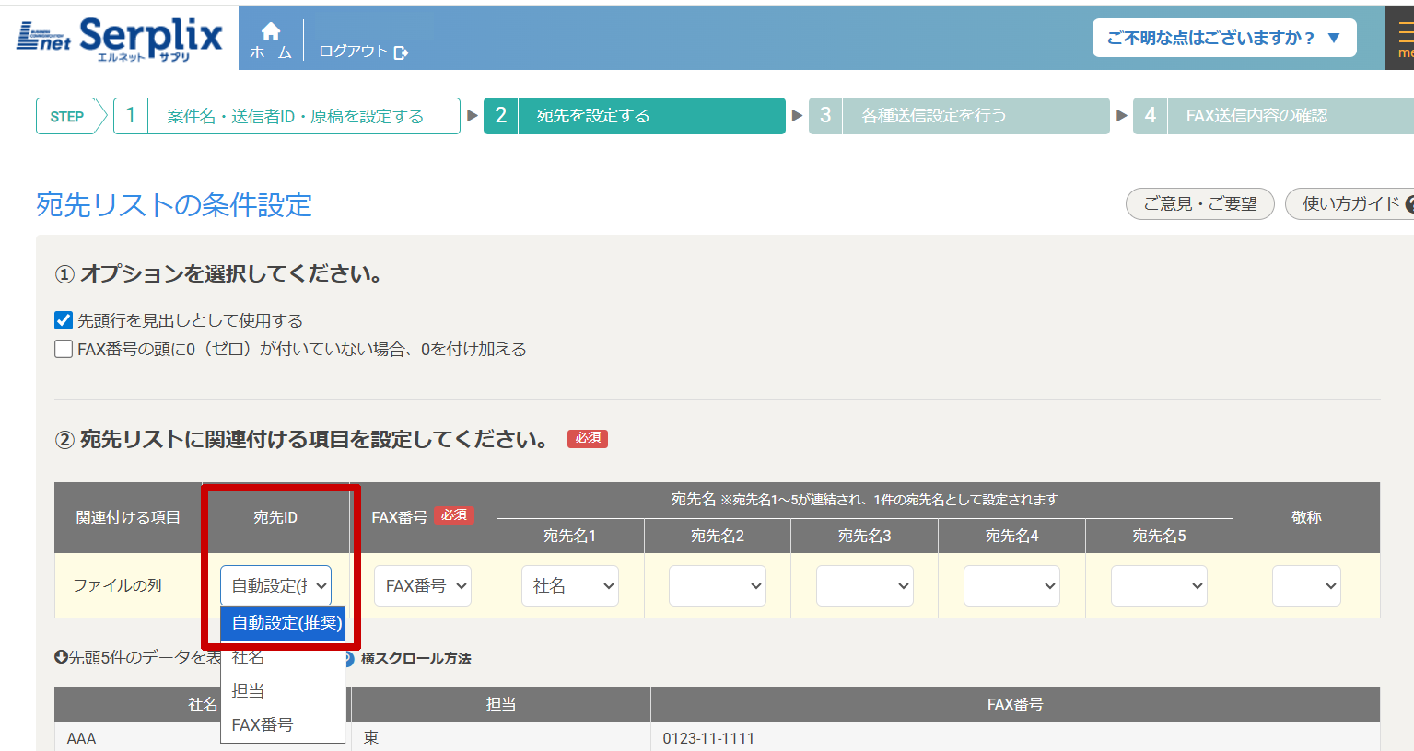Viewport: 1414px width, 751px height.
Task: Click the ご意見・ご要望 button
Action: coord(1199,204)
